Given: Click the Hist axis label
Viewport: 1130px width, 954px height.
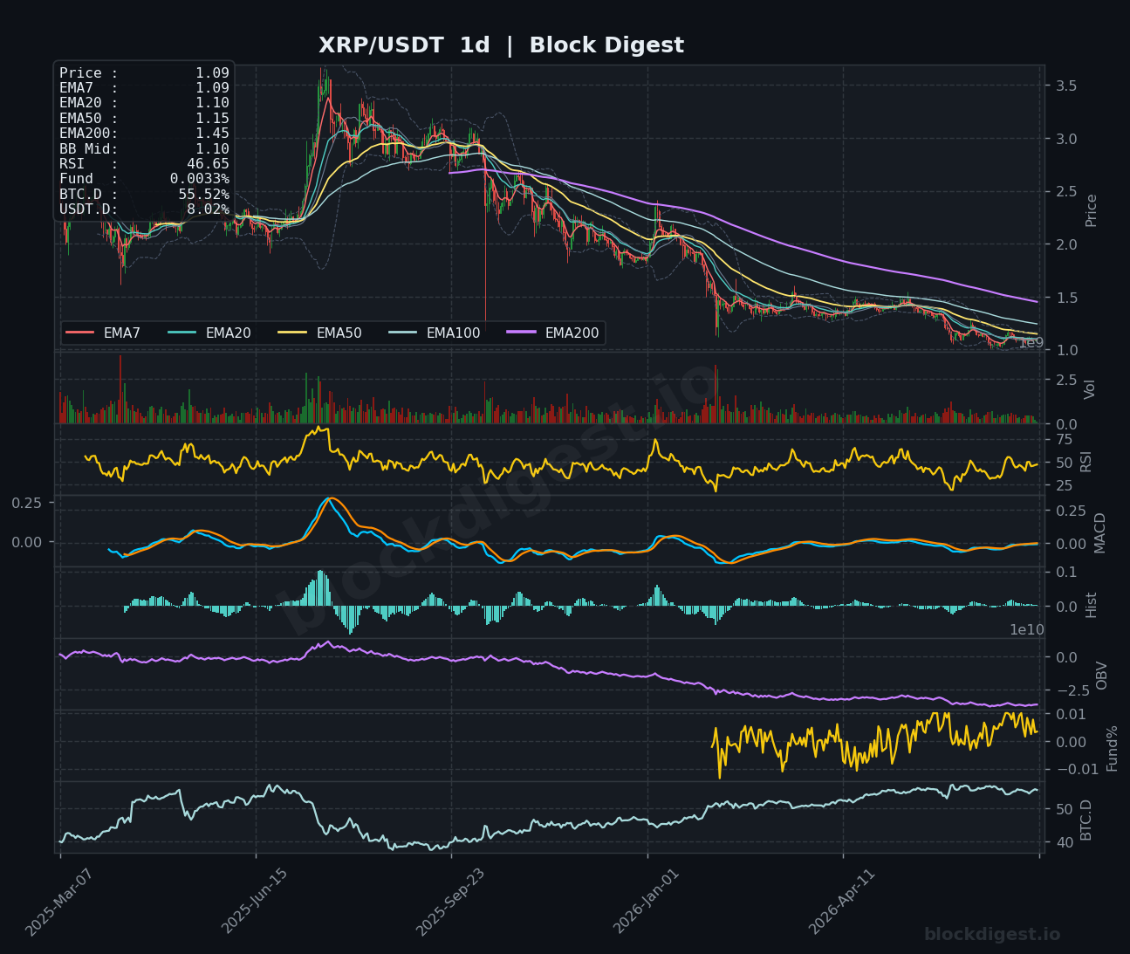Looking at the screenshot, I should [x=1092, y=604].
